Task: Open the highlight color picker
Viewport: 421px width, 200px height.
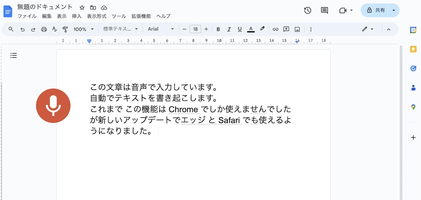Action: pos(262,29)
